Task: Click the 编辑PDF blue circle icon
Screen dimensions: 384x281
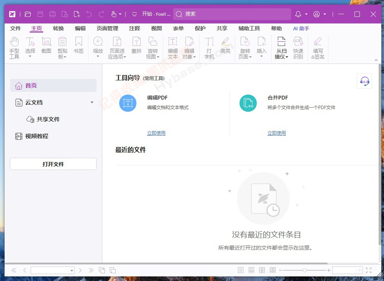Action: [128, 103]
